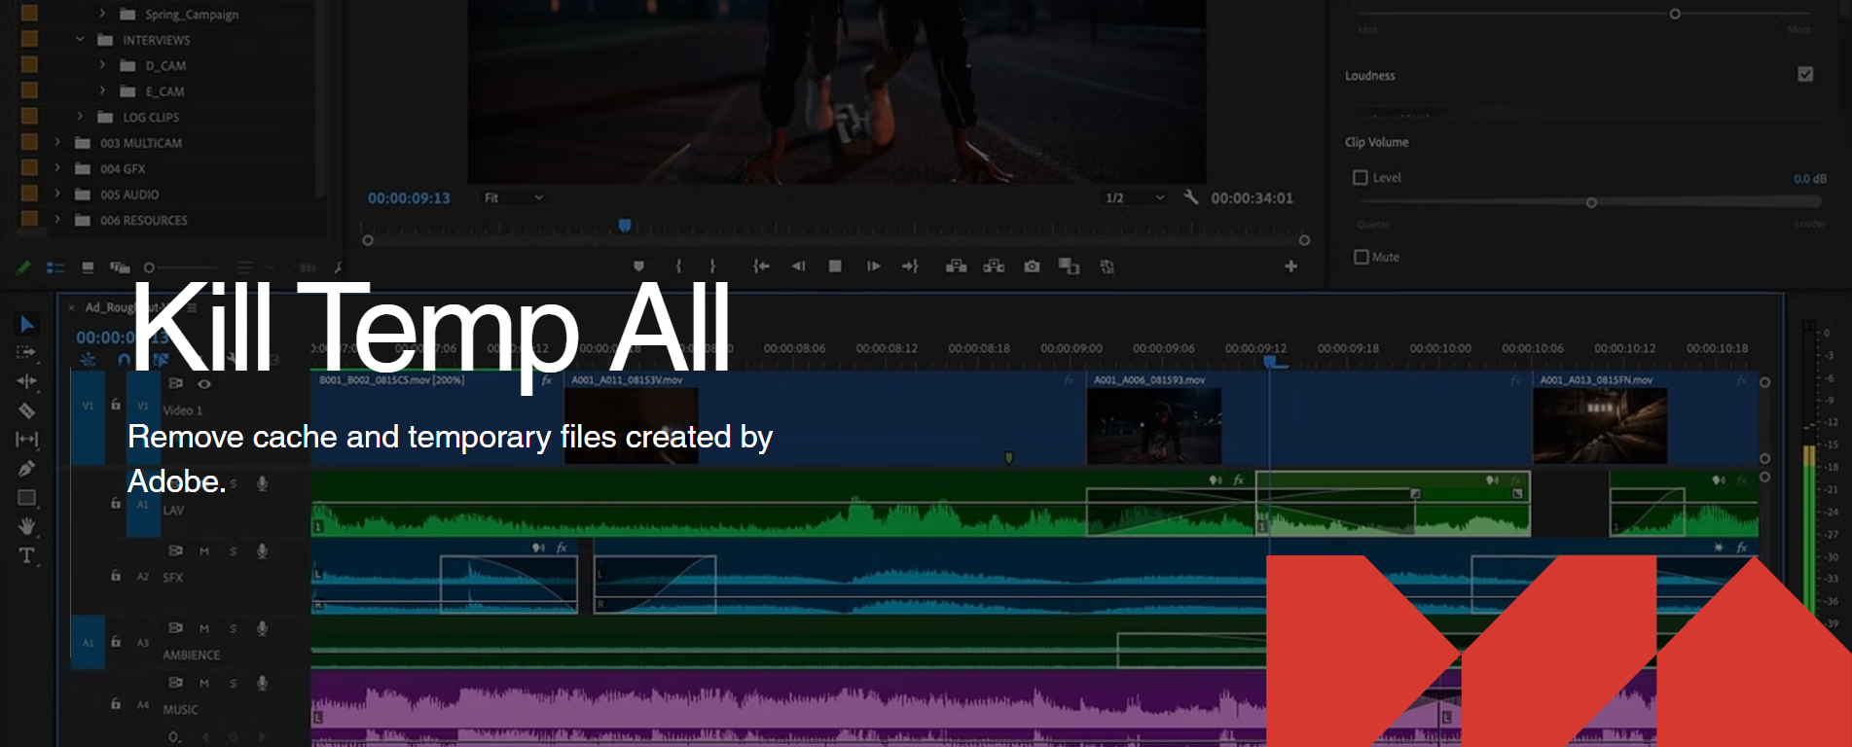Click the Add Marker icon in monitor controls

[x=638, y=267]
